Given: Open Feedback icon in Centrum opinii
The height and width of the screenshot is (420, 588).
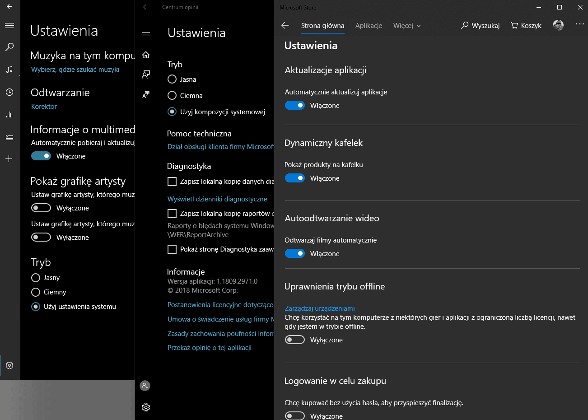Looking at the screenshot, I should pyautogui.click(x=146, y=75).
